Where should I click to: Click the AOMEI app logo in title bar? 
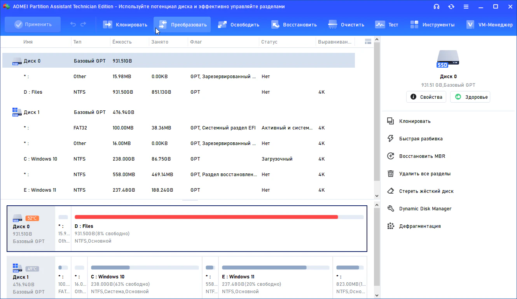click(x=6, y=7)
